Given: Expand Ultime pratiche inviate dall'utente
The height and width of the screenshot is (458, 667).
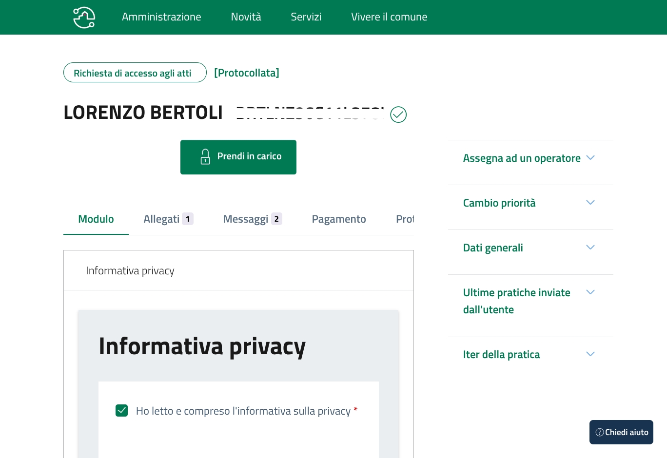Looking at the screenshot, I should (x=590, y=292).
